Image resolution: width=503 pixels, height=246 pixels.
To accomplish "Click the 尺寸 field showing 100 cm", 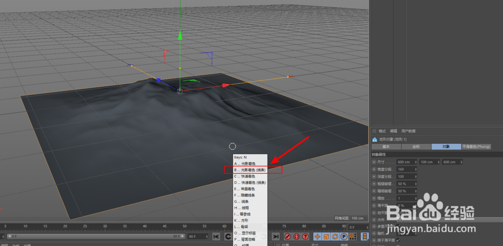I will [x=429, y=162].
